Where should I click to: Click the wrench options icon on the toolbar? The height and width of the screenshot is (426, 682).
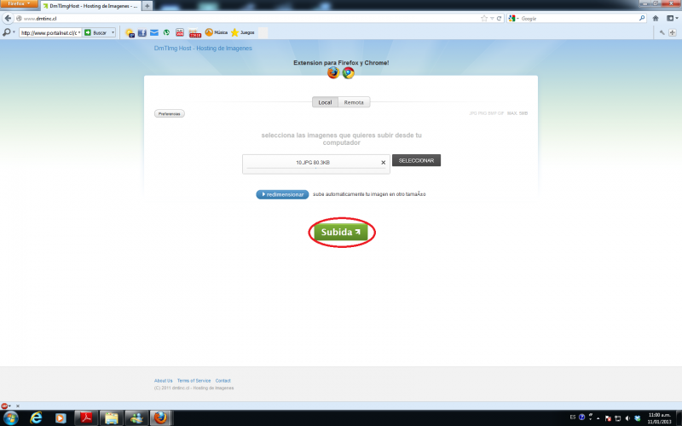tap(662, 32)
